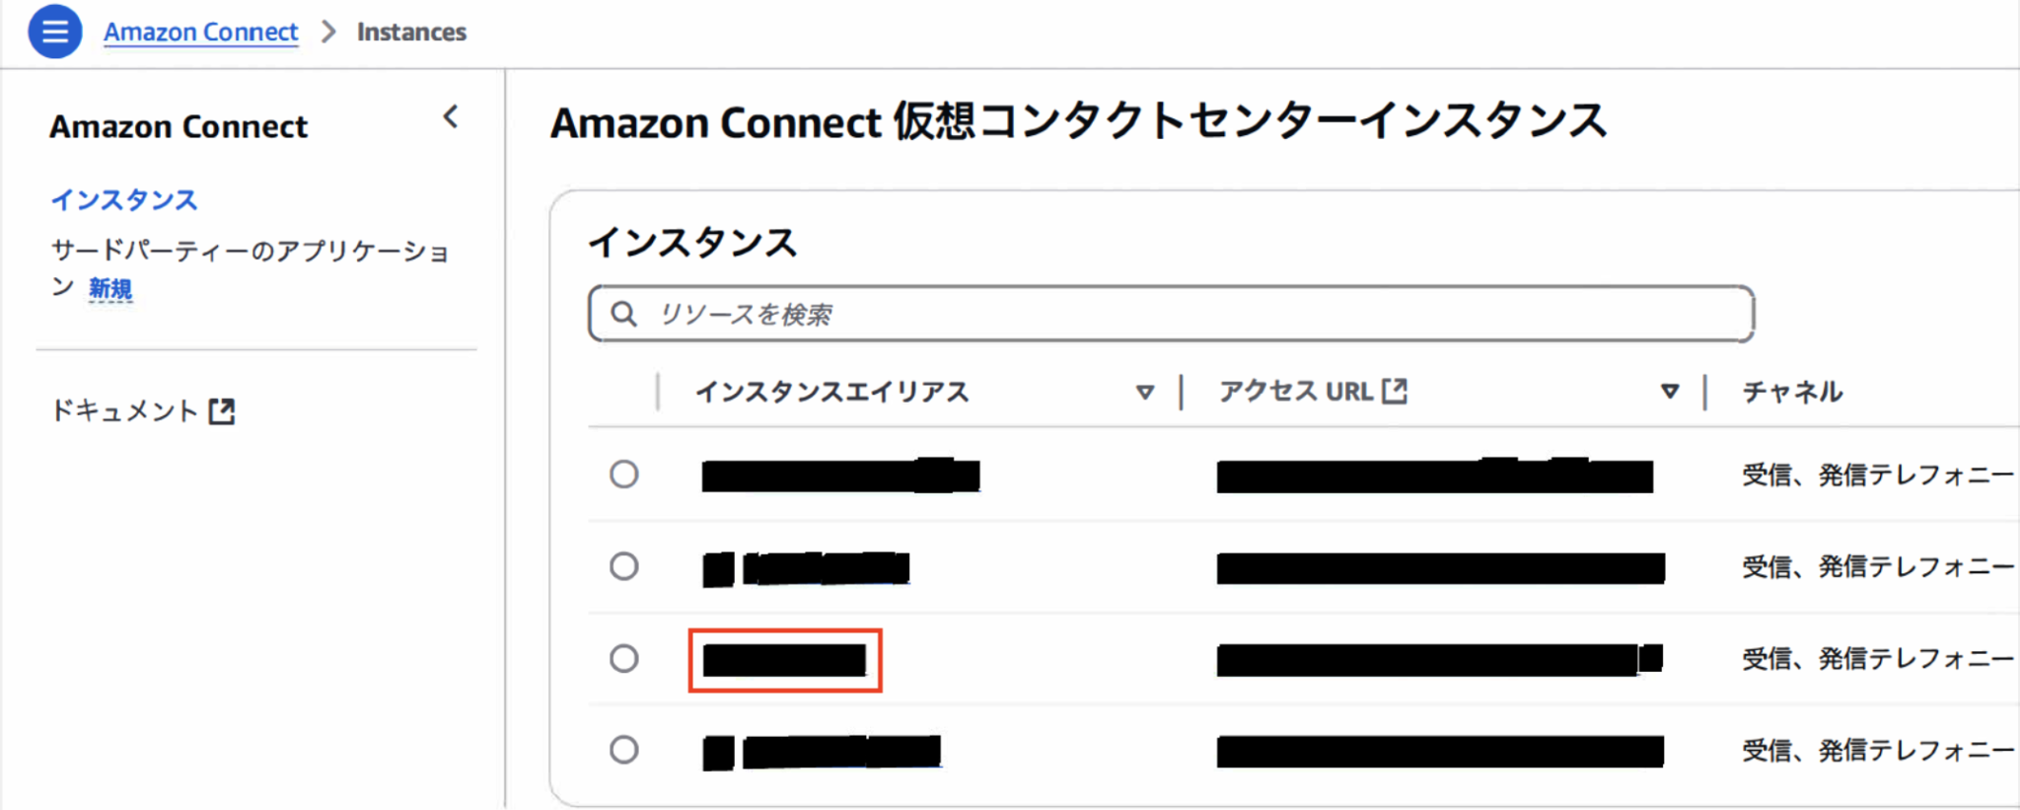The width and height of the screenshot is (2020, 810).
Task: Select the radio button in the red-highlighted row
Action: [x=624, y=658]
